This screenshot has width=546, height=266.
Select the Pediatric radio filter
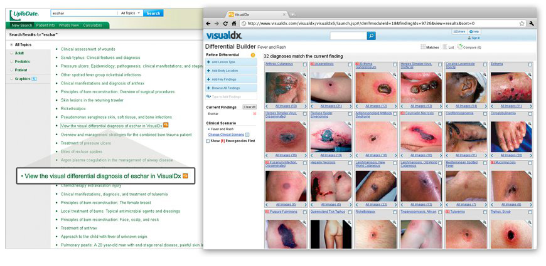11,61
